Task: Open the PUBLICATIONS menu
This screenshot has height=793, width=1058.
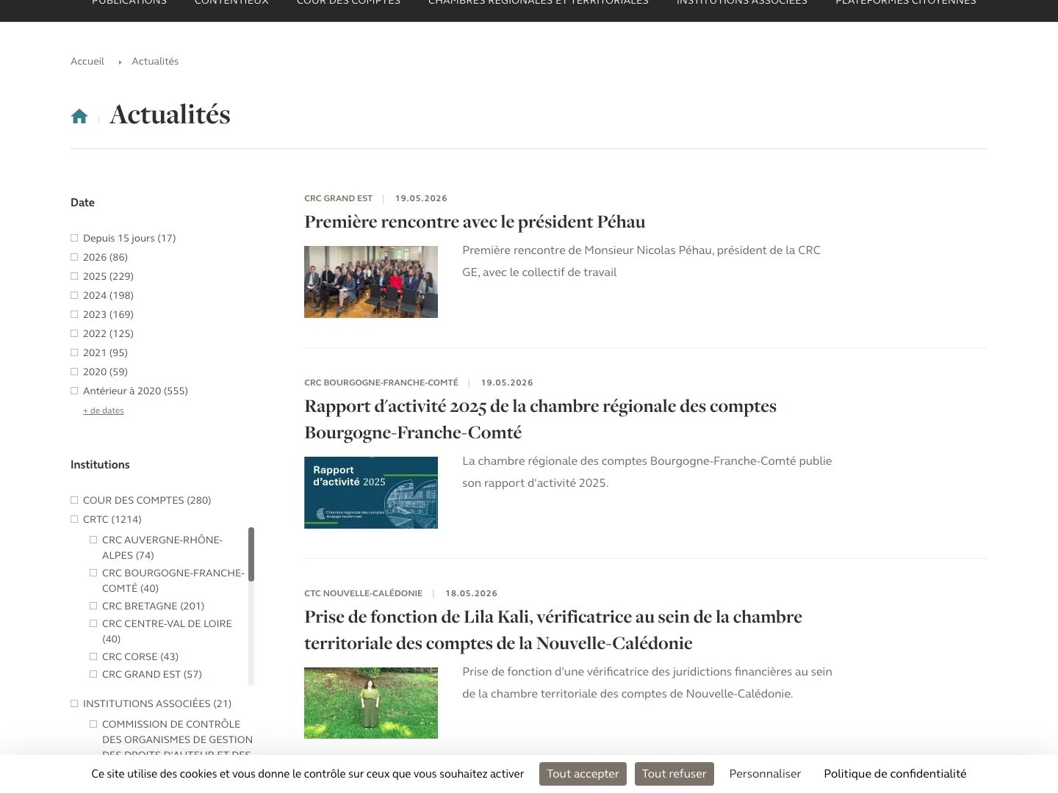Action: point(129,3)
